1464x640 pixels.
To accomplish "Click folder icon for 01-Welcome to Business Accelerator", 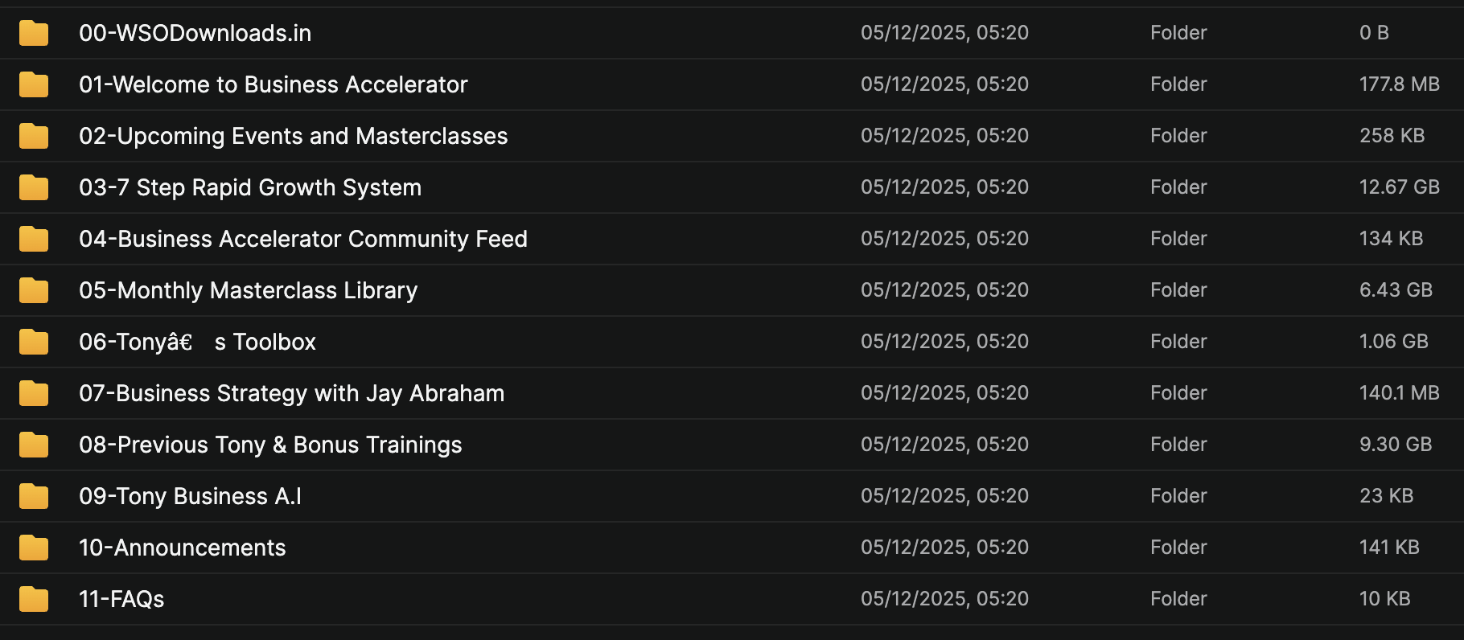I will [34, 84].
